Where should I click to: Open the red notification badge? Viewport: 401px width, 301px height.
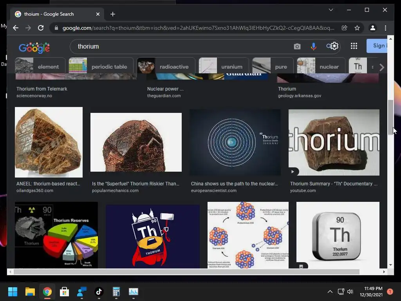point(390,292)
